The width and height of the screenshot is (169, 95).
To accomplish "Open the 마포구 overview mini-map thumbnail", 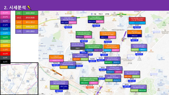I will pos(19,79).
